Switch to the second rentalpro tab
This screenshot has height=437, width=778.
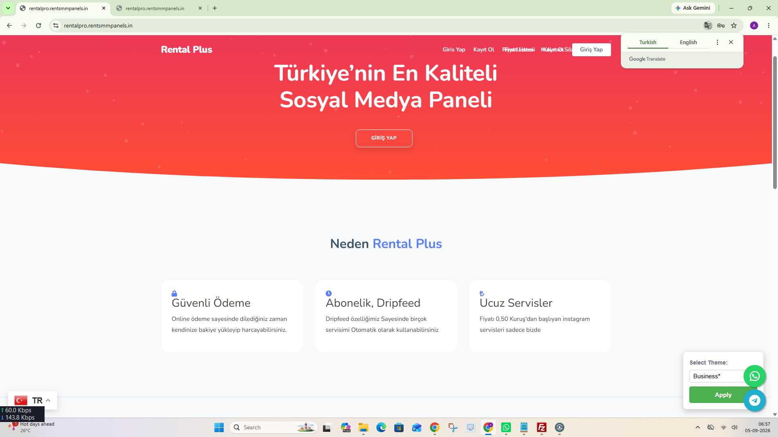click(155, 8)
